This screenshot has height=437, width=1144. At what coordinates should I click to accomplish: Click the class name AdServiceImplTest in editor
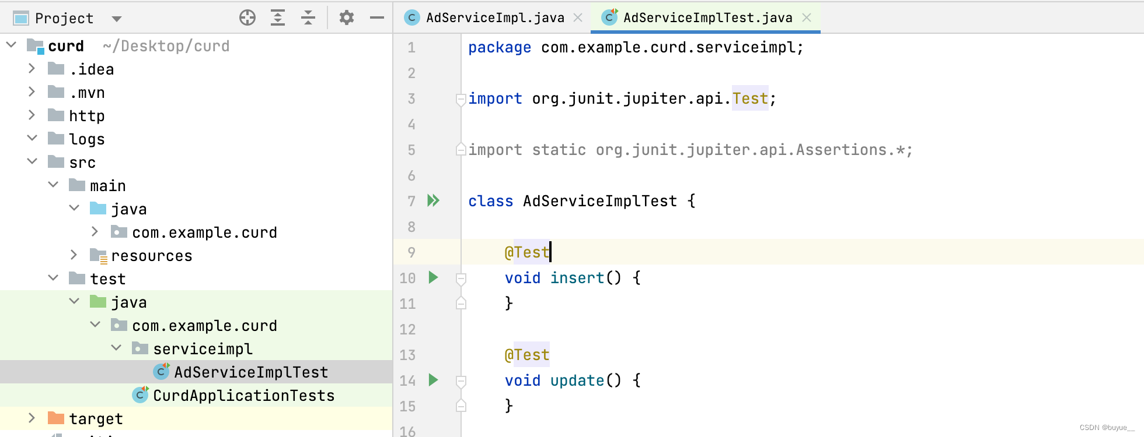600,201
